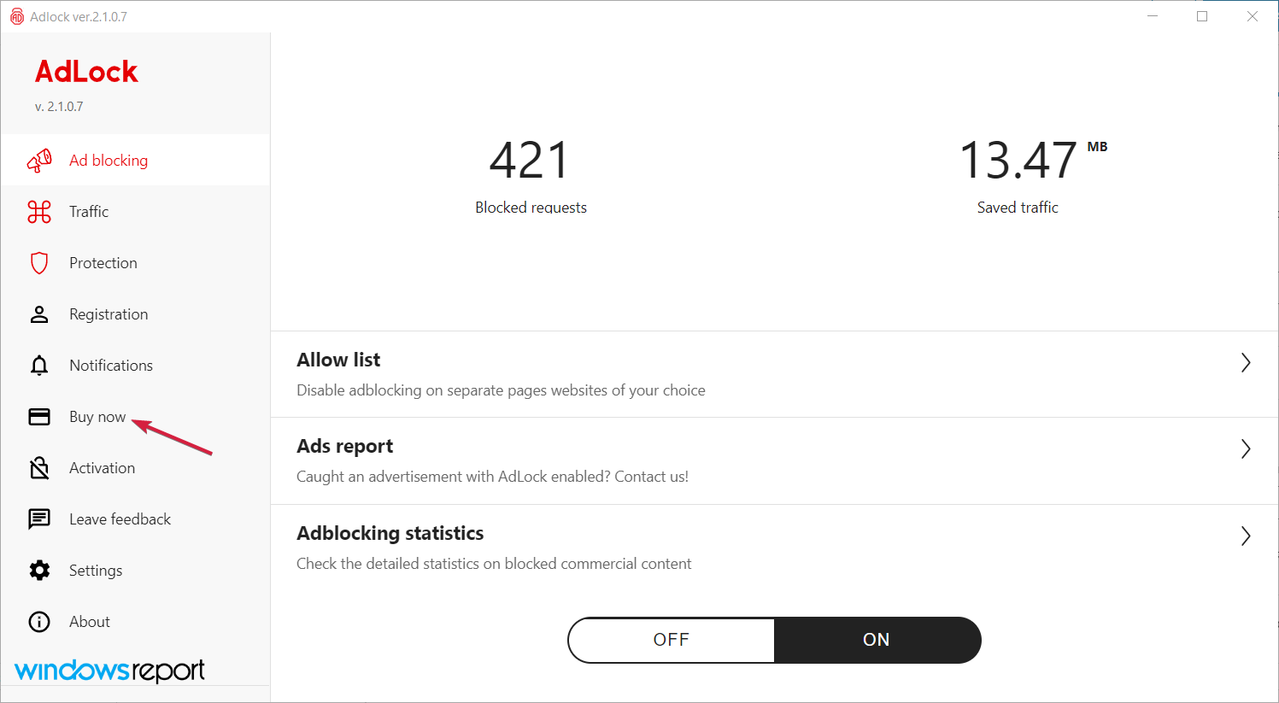Open the Ads report heading
This screenshot has width=1279, height=703.
345,447
